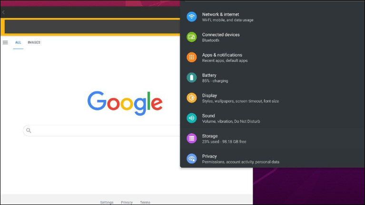Open the Privacy footer link

pos(127,203)
